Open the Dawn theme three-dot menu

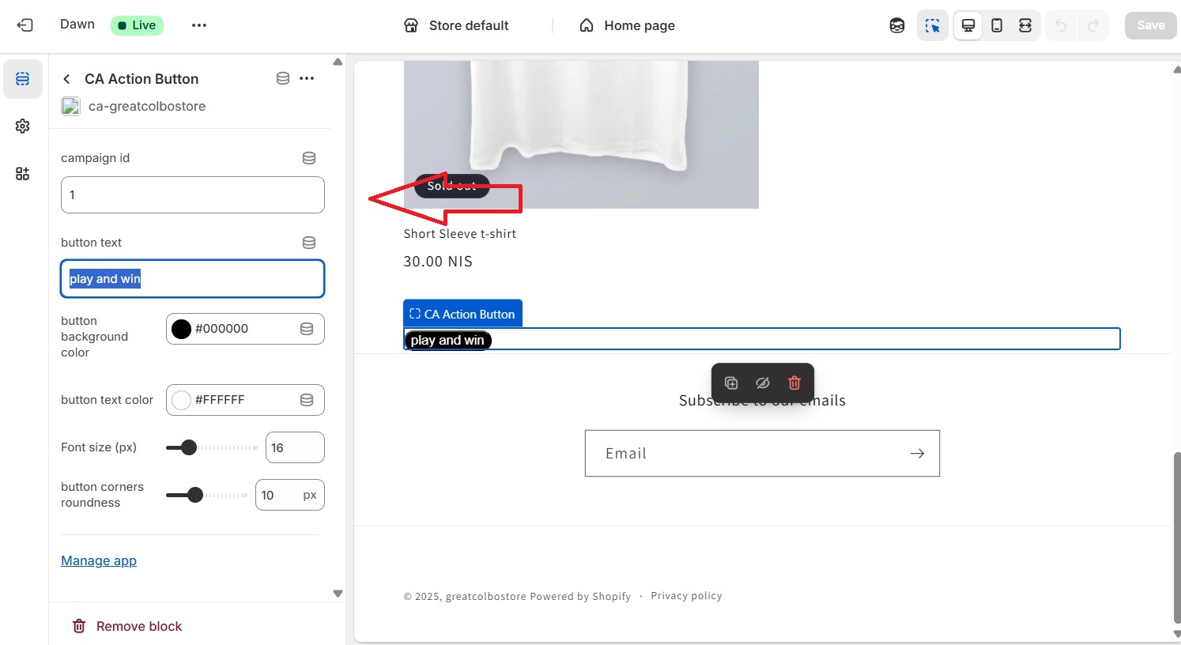click(x=199, y=25)
